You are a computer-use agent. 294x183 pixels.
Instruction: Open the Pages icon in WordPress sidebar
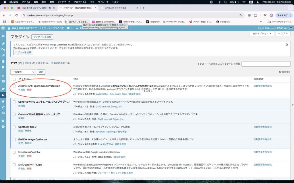(3, 62)
